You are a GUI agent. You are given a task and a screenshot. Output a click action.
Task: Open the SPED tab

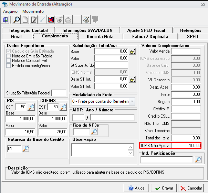click(x=193, y=37)
